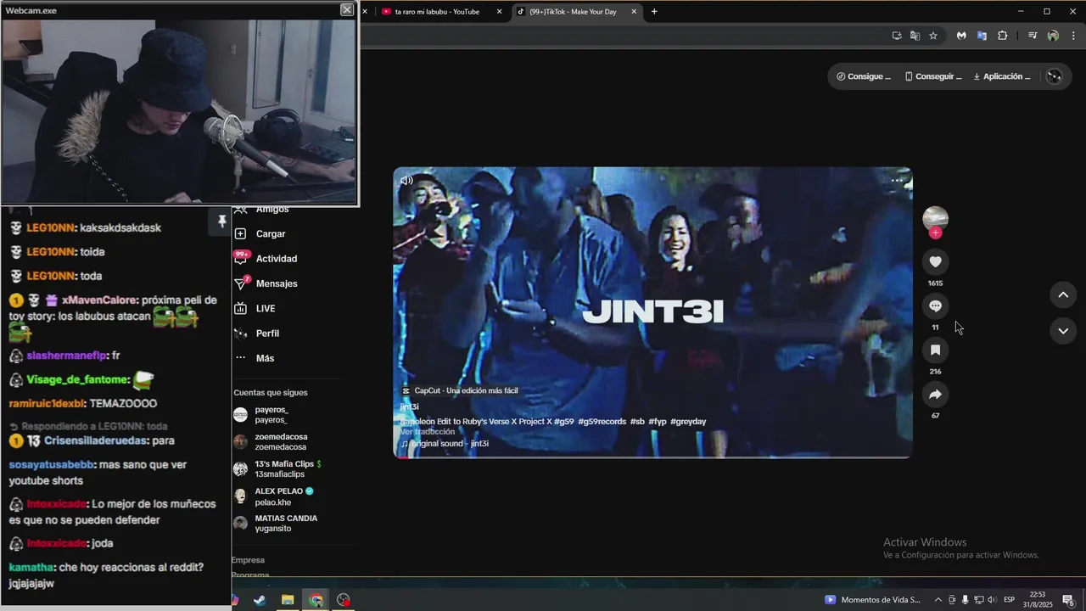
Task: Close the YouTube browser tab
Action: 500,12
